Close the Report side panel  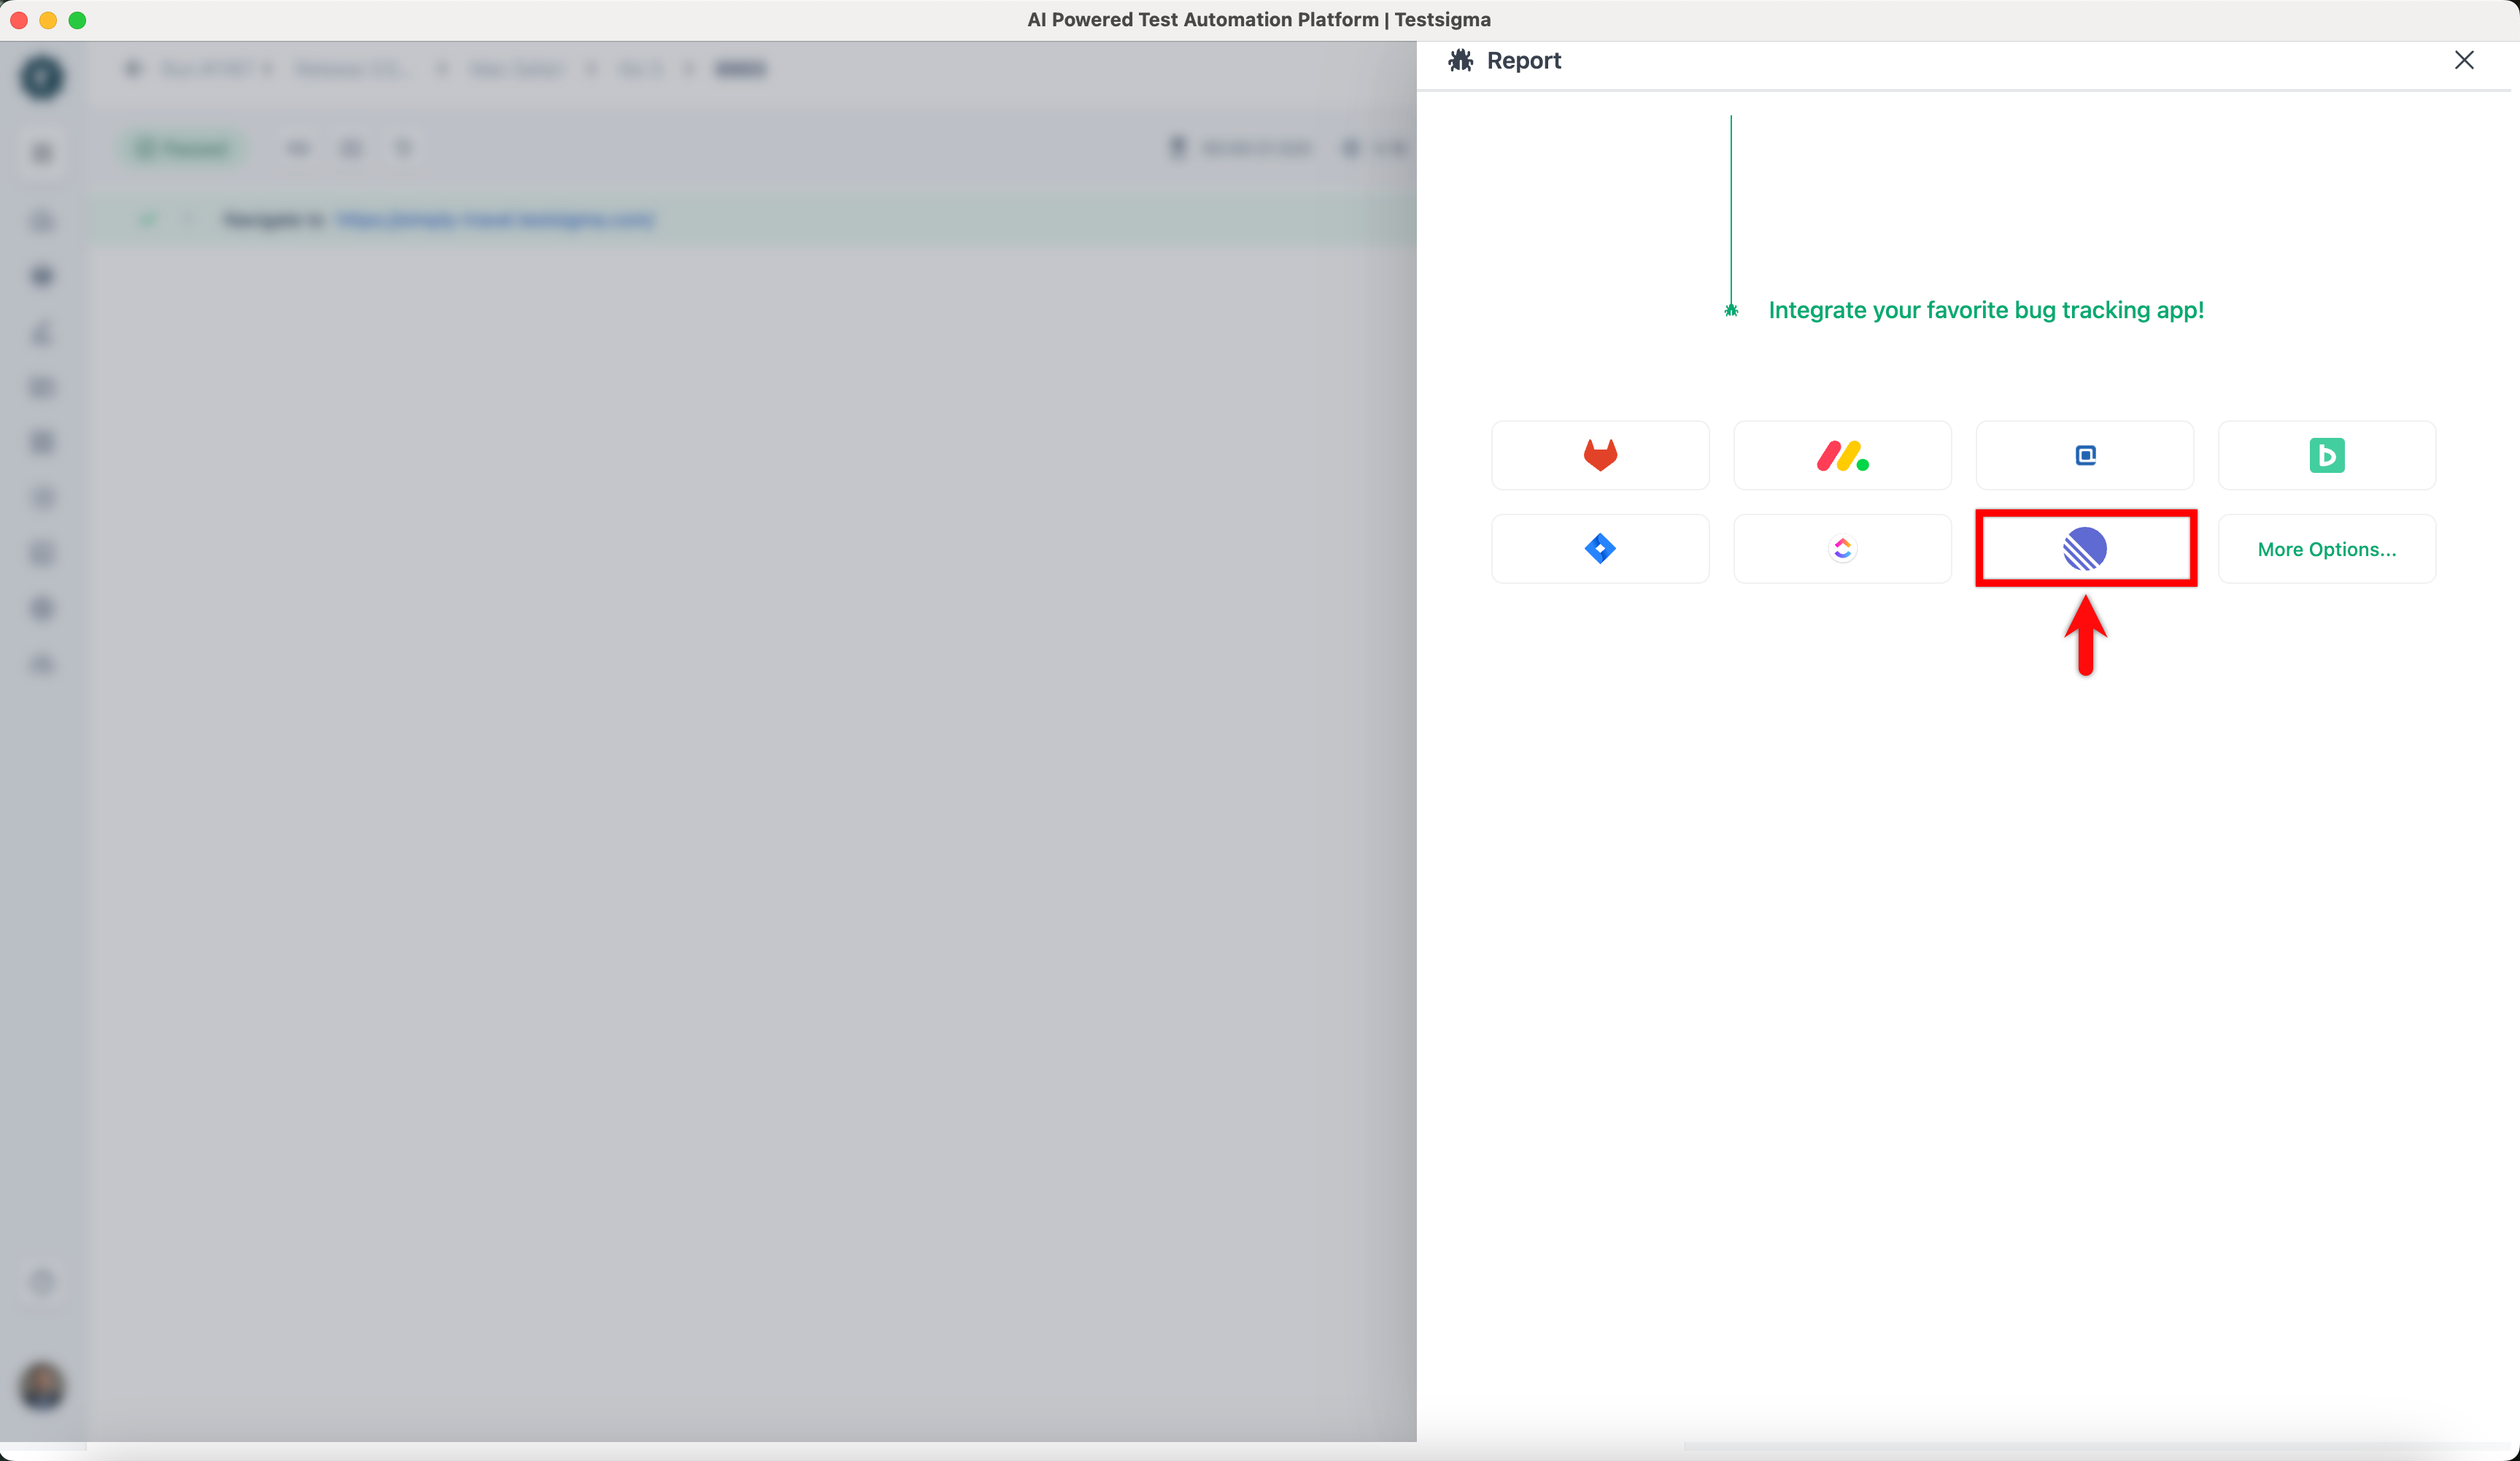pyautogui.click(x=2464, y=60)
